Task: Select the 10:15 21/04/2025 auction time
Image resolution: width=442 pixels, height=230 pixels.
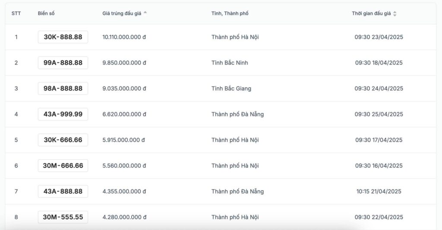Action: [x=379, y=191]
